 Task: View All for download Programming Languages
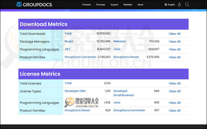click(174, 49)
